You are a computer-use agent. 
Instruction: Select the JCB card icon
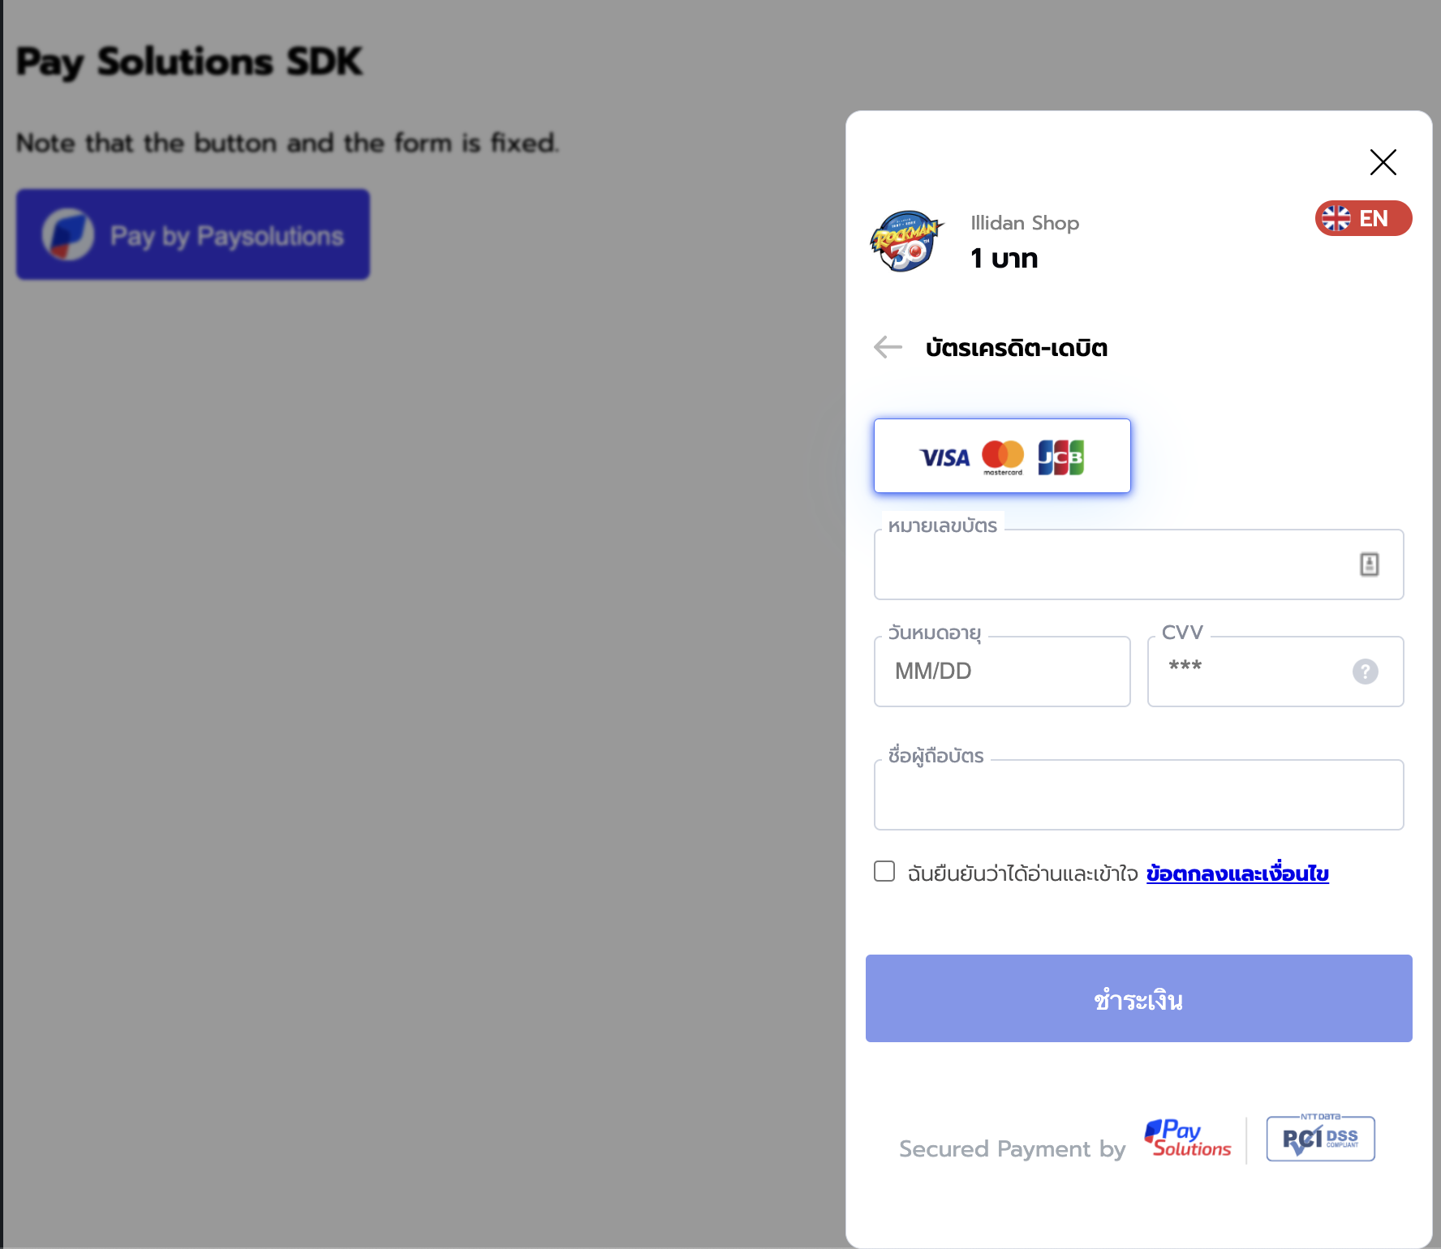(x=1061, y=456)
